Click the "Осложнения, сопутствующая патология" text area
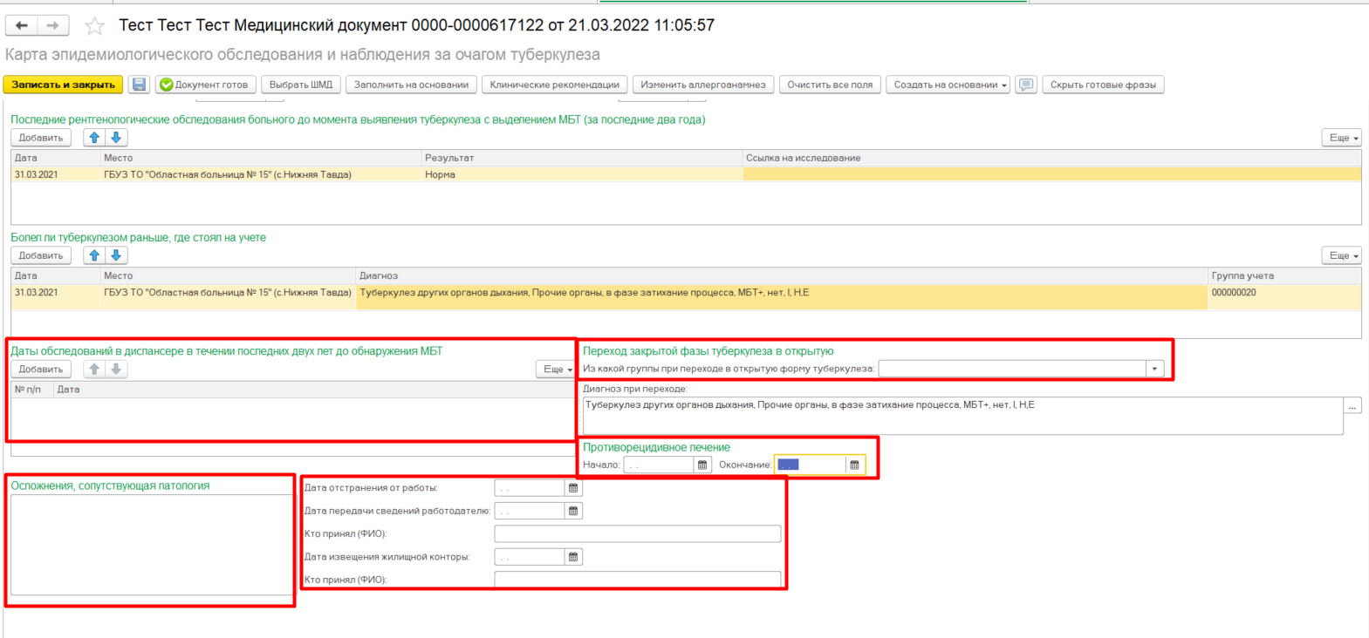The height and width of the screenshot is (638, 1369). (x=151, y=545)
